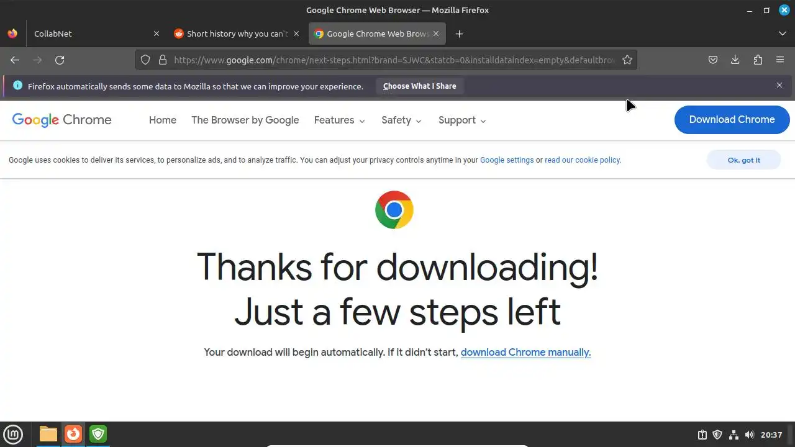Screen dimensions: 795x447
Task: Click the Download Chrome button
Action: coord(732,120)
